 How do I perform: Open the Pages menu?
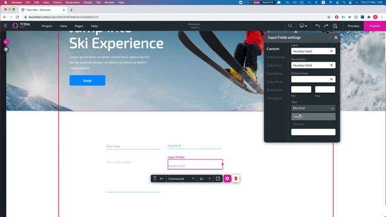click(x=79, y=26)
